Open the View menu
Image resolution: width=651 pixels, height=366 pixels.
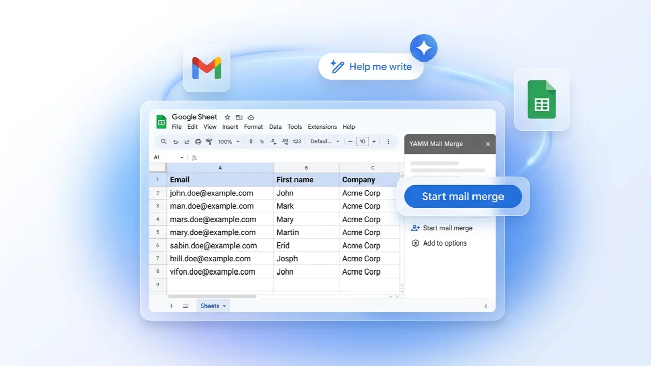(x=210, y=127)
